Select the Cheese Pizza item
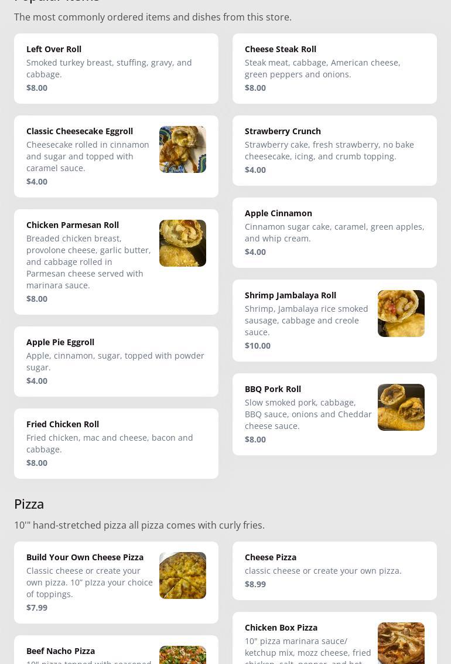 pos(334,571)
